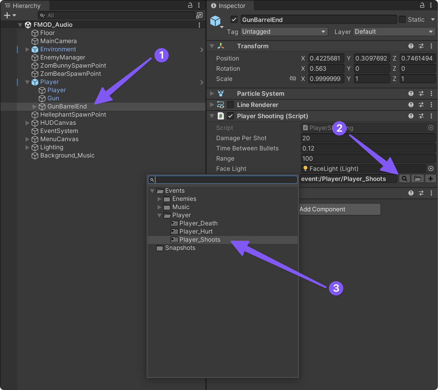Open Line Renderer more options menu

point(431,105)
